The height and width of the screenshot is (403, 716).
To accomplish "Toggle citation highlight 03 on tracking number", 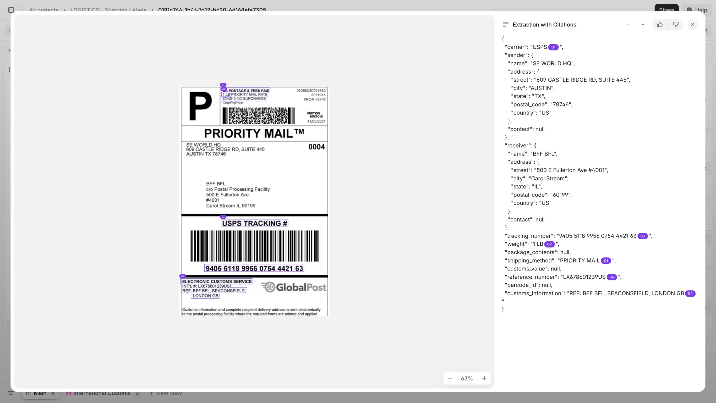I will tap(642, 236).
